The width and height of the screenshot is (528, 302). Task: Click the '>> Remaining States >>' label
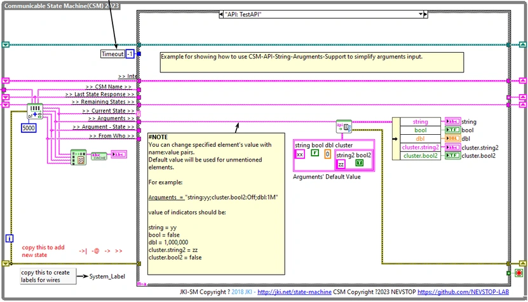pyautogui.click(x=103, y=102)
